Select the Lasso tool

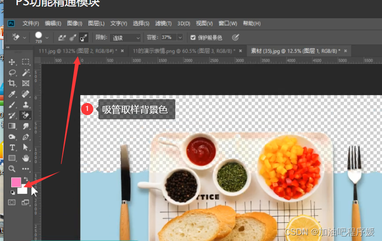12,73
